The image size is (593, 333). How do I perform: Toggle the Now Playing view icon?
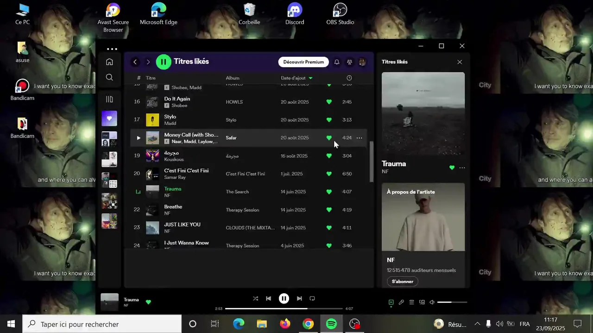tap(391, 302)
